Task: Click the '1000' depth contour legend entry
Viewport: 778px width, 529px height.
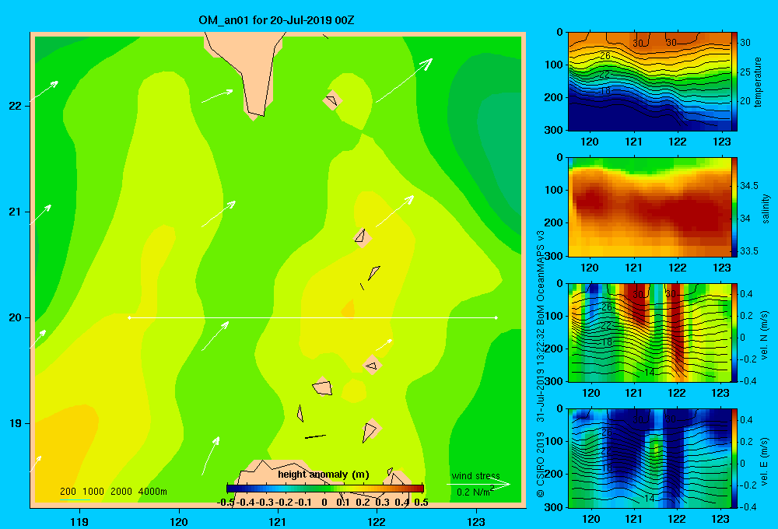Action: coord(93,492)
